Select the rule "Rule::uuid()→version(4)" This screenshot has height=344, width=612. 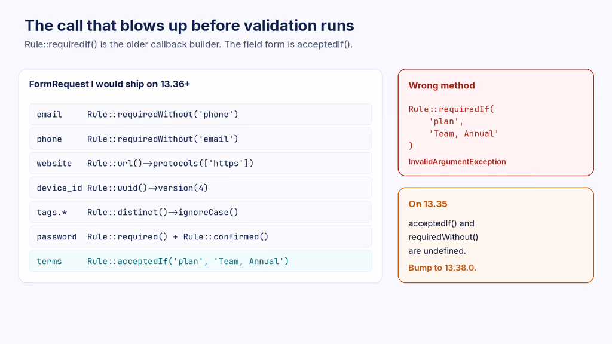[x=148, y=188]
